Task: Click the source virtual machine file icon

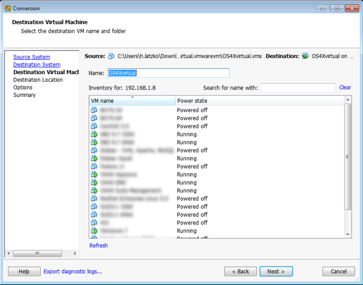Action: point(112,56)
